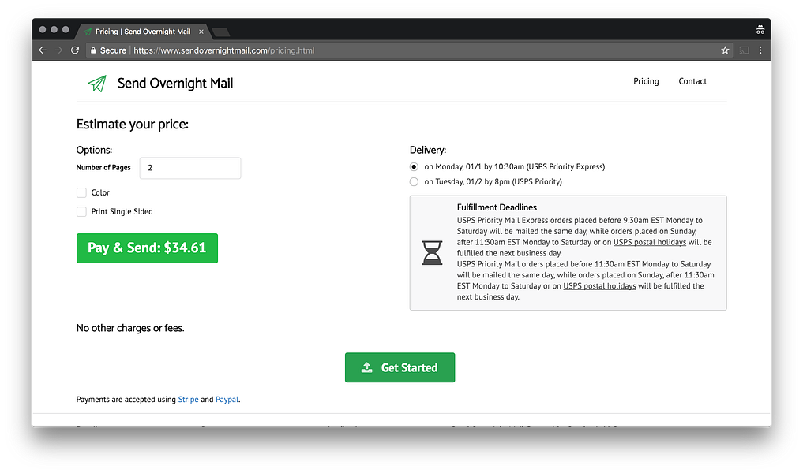Click the Pay & Send $34.61 button
The width and height of the screenshot is (803, 473).
[147, 248]
